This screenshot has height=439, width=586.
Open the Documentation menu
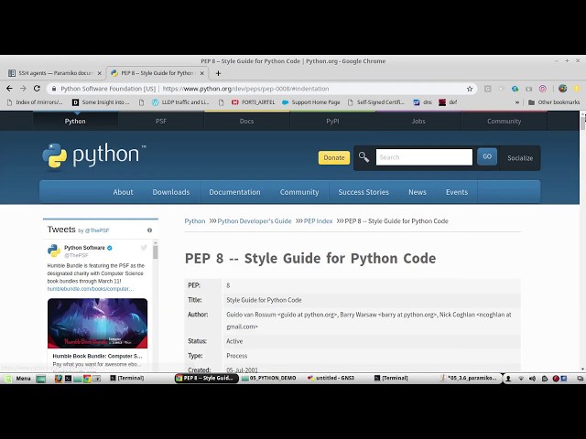coord(234,192)
